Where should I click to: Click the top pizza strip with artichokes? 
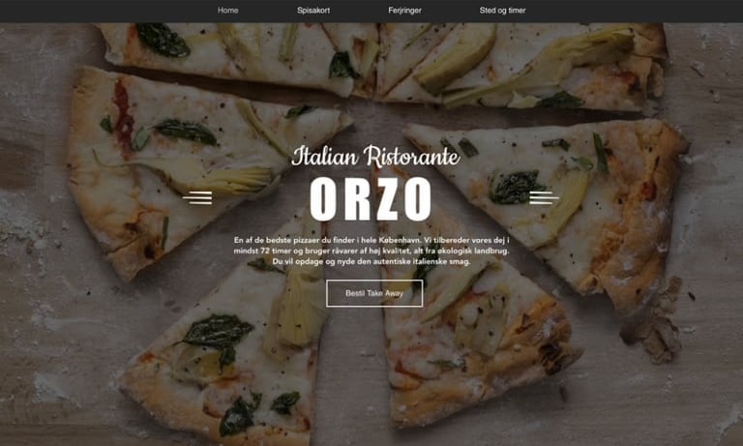[384, 62]
